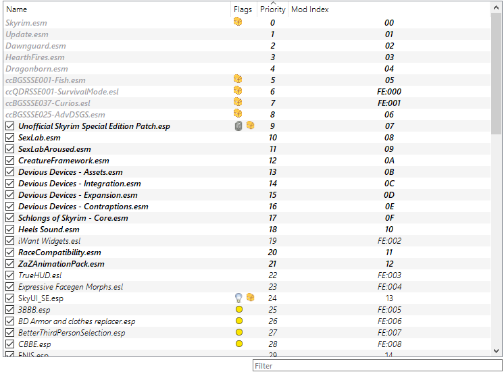Sort by the Flags column header
The width and height of the screenshot is (504, 372).
point(244,9)
